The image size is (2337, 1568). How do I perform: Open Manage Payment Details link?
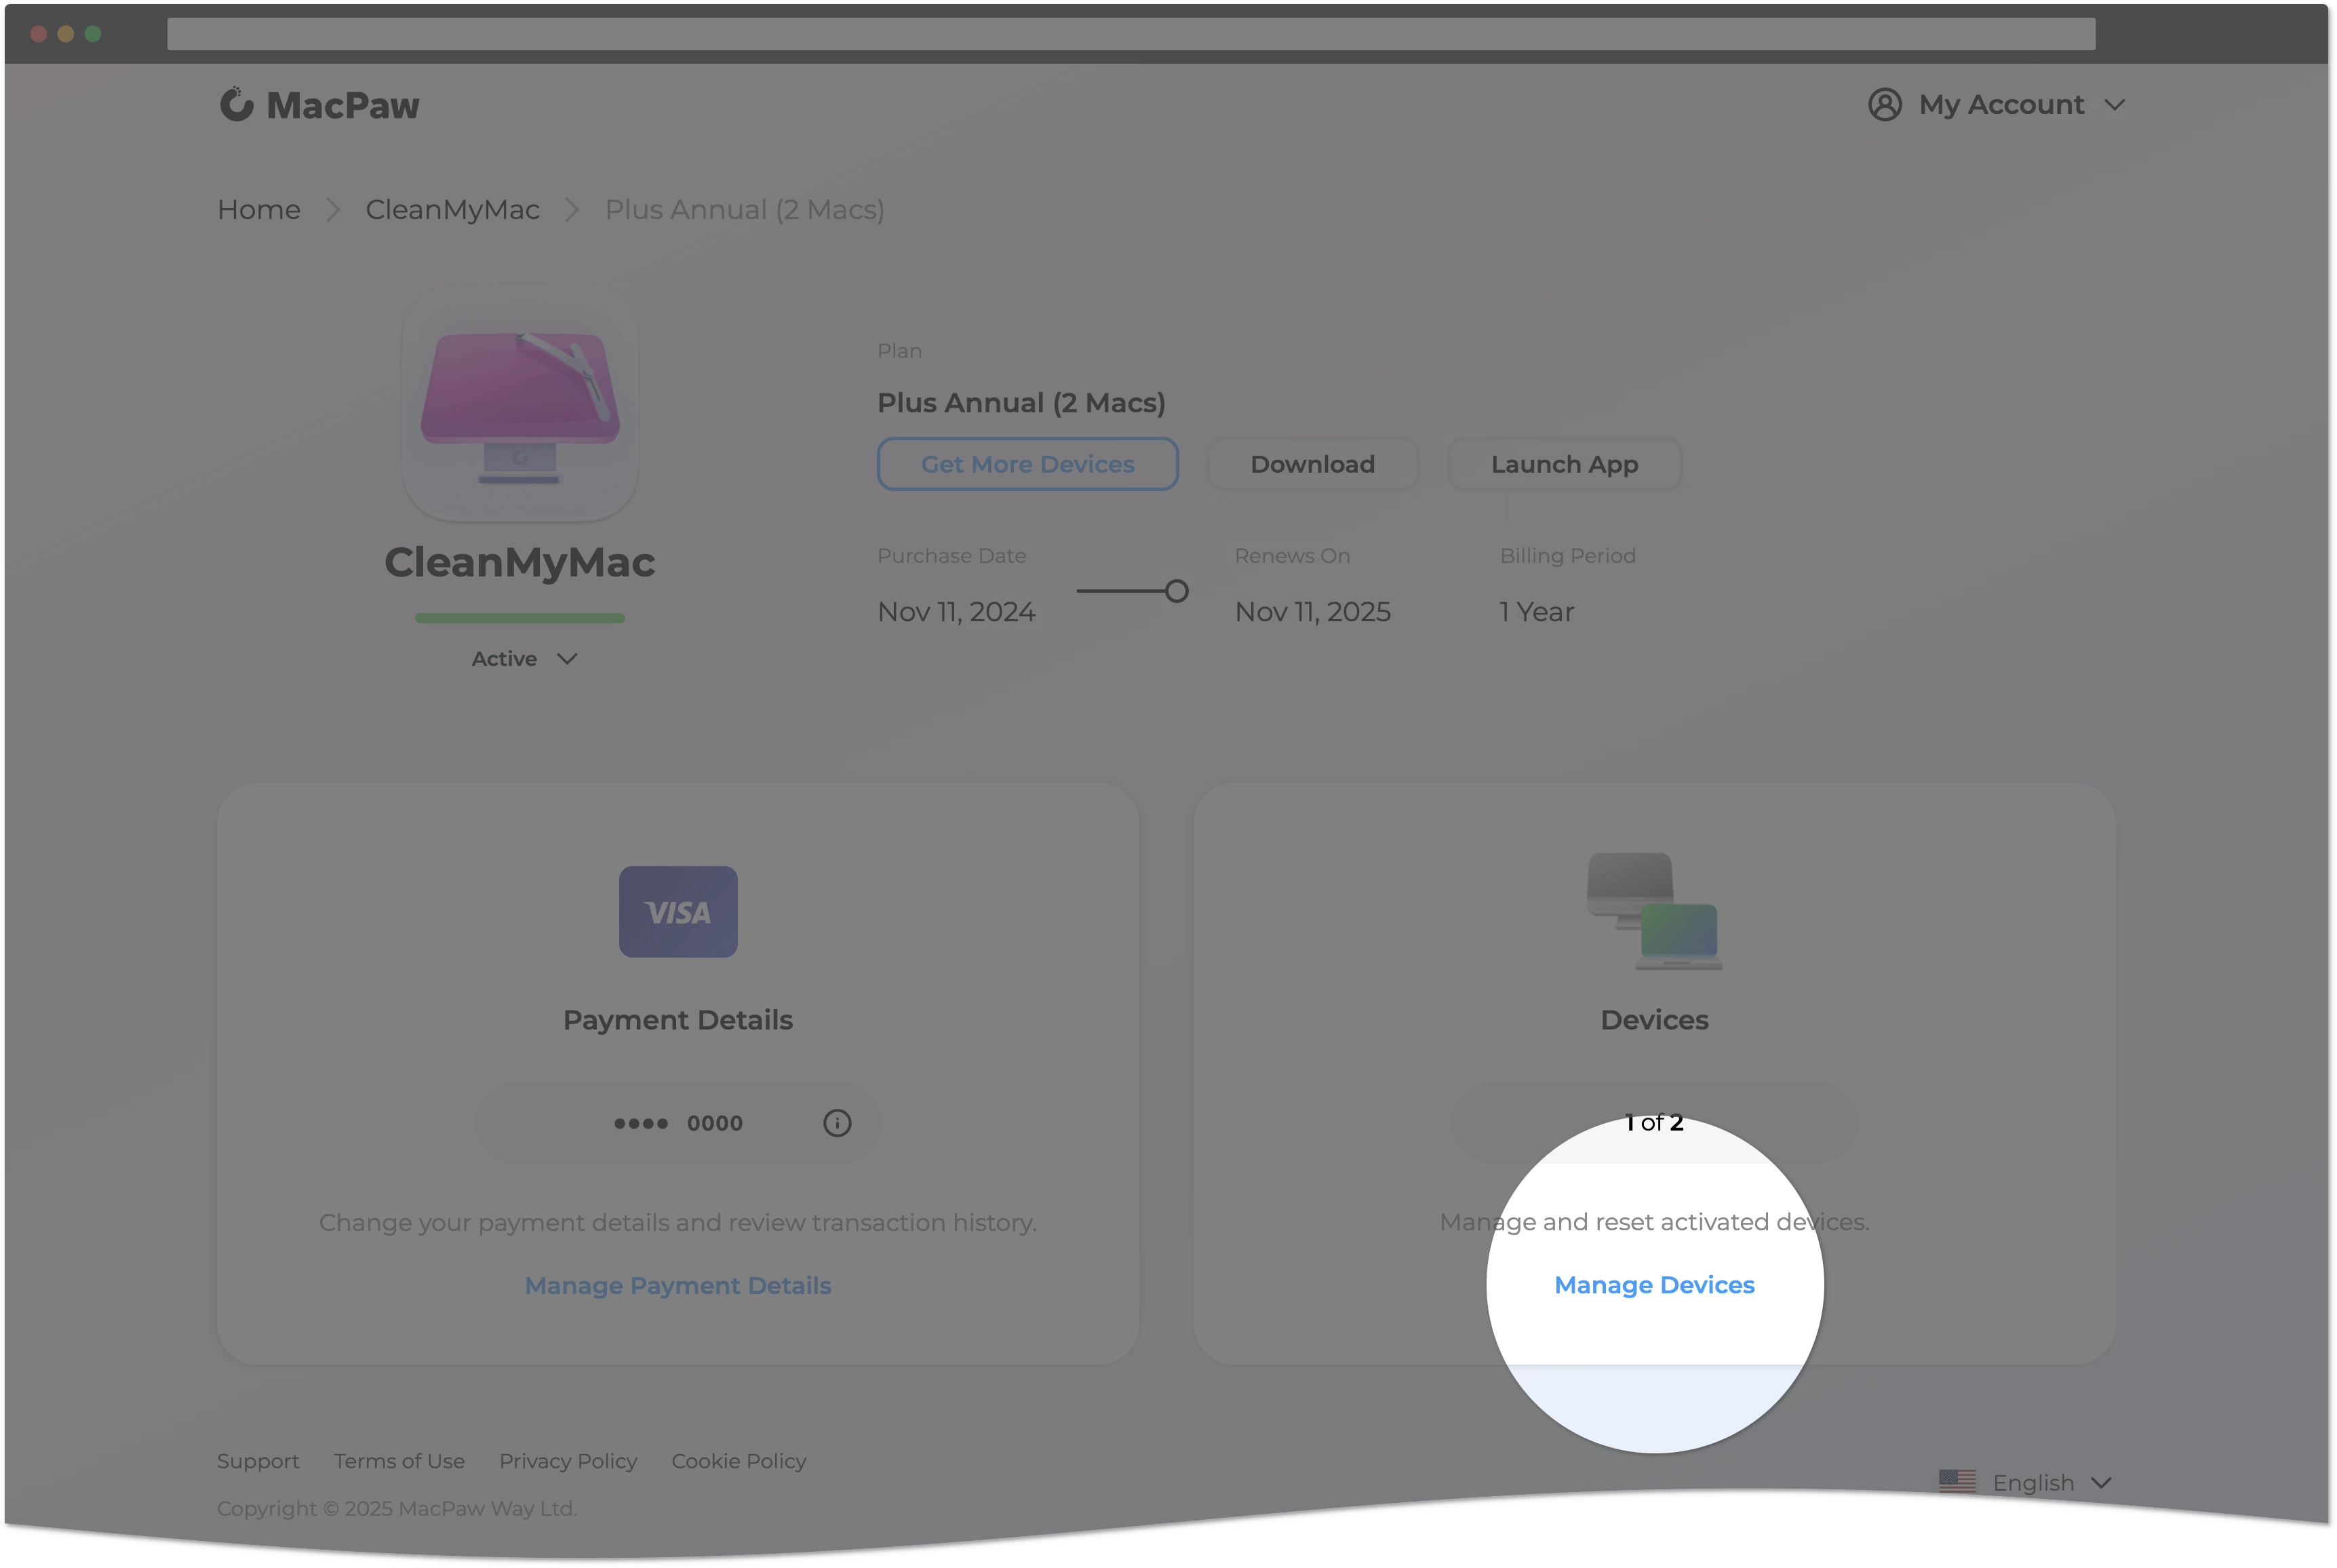click(678, 1286)
